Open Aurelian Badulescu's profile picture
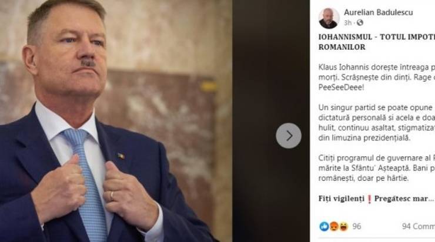Image resolution: width=435 pixels, height=242 pixels. (329, 18)
